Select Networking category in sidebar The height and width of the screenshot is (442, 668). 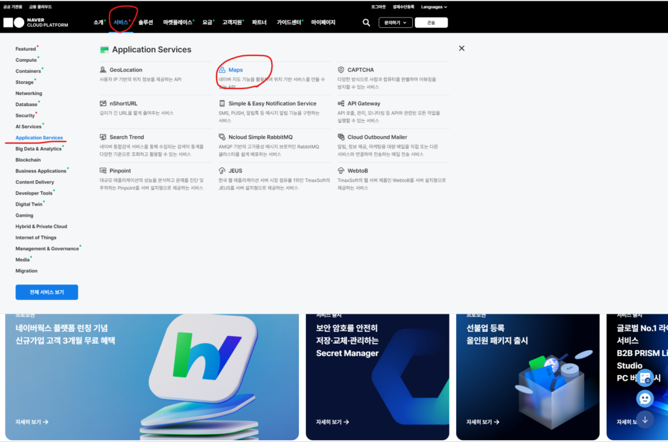point(29,93)
